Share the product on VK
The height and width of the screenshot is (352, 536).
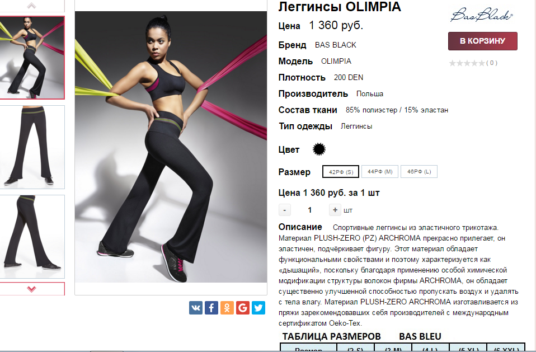(x=195, y=308)
